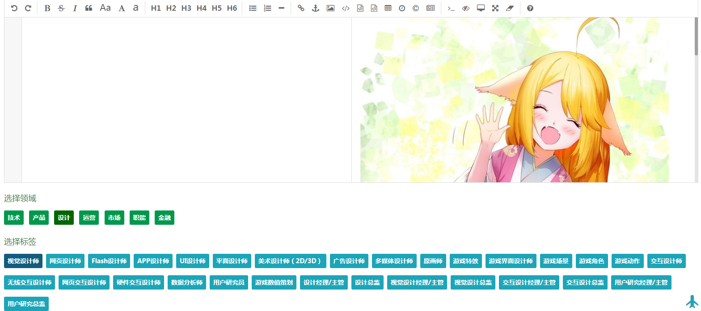Click the preview pane vertical scrollbar
The height and width of the screenshot is (311, 701).
(696, 37)
